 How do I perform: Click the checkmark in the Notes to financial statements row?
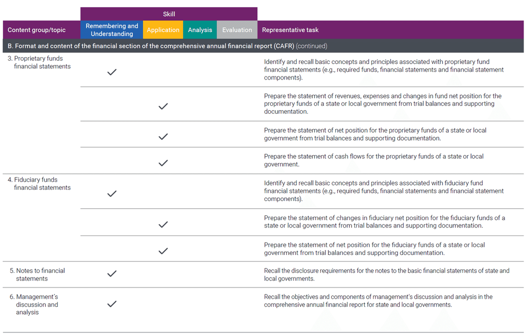pyautogui.click(x=112, y=274)
